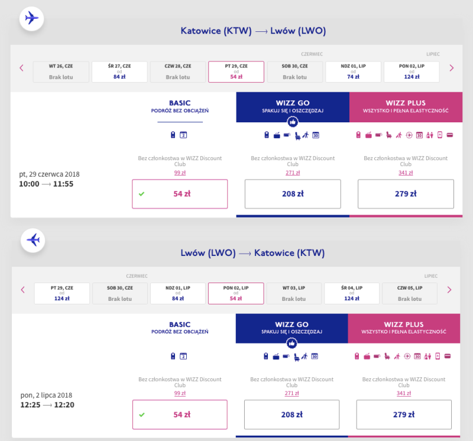Select outbound WIZZ PLUS fare 279 zł
This screenshot has height=441, width=473.
point(406,194)
